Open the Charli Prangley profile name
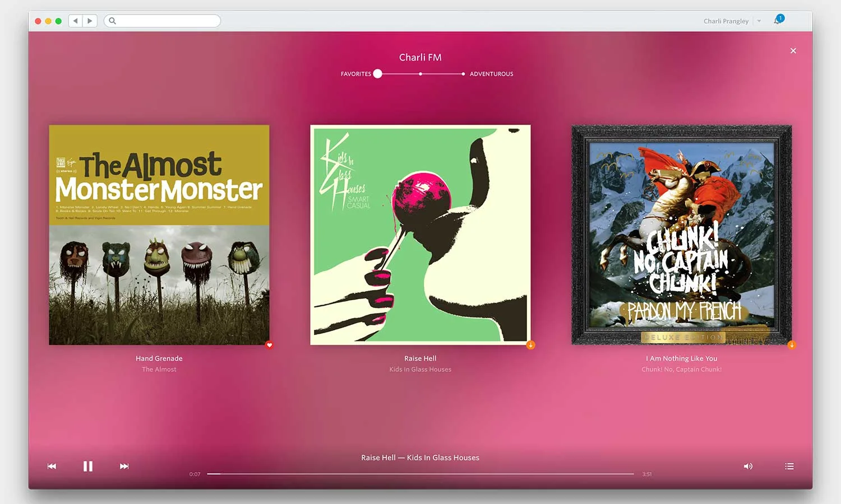The image size is (841, 504). coord(726,21)
